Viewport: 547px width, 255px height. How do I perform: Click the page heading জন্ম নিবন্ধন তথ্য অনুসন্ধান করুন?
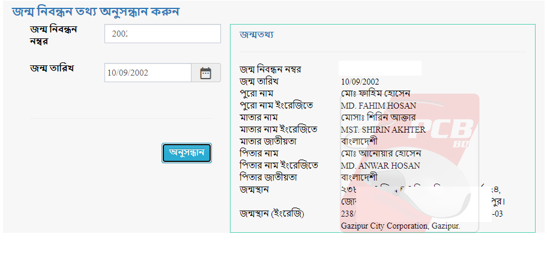click(x=96, y=11)
